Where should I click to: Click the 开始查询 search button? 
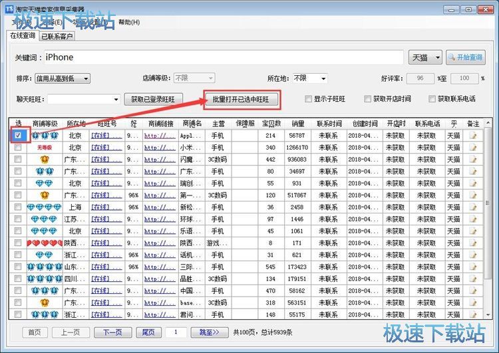point(466,58)
